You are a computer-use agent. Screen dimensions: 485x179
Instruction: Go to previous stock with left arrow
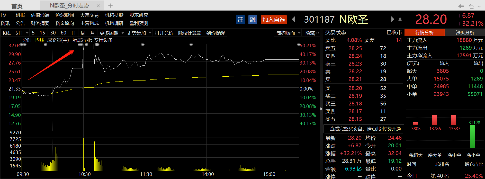[293, 19]
